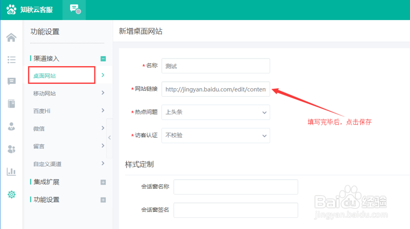410x229 pixels.
Task: Go to home via sidebar house icon
Action: coord(11,37)
